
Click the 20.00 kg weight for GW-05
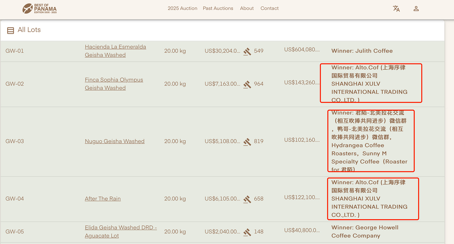pos(175,232)
